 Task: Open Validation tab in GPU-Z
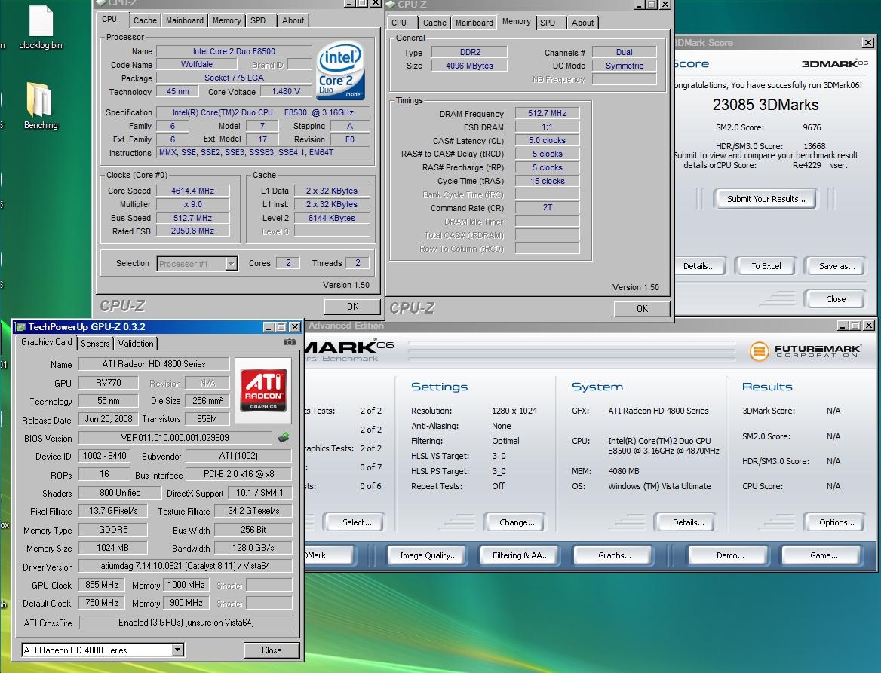point(136,343)
